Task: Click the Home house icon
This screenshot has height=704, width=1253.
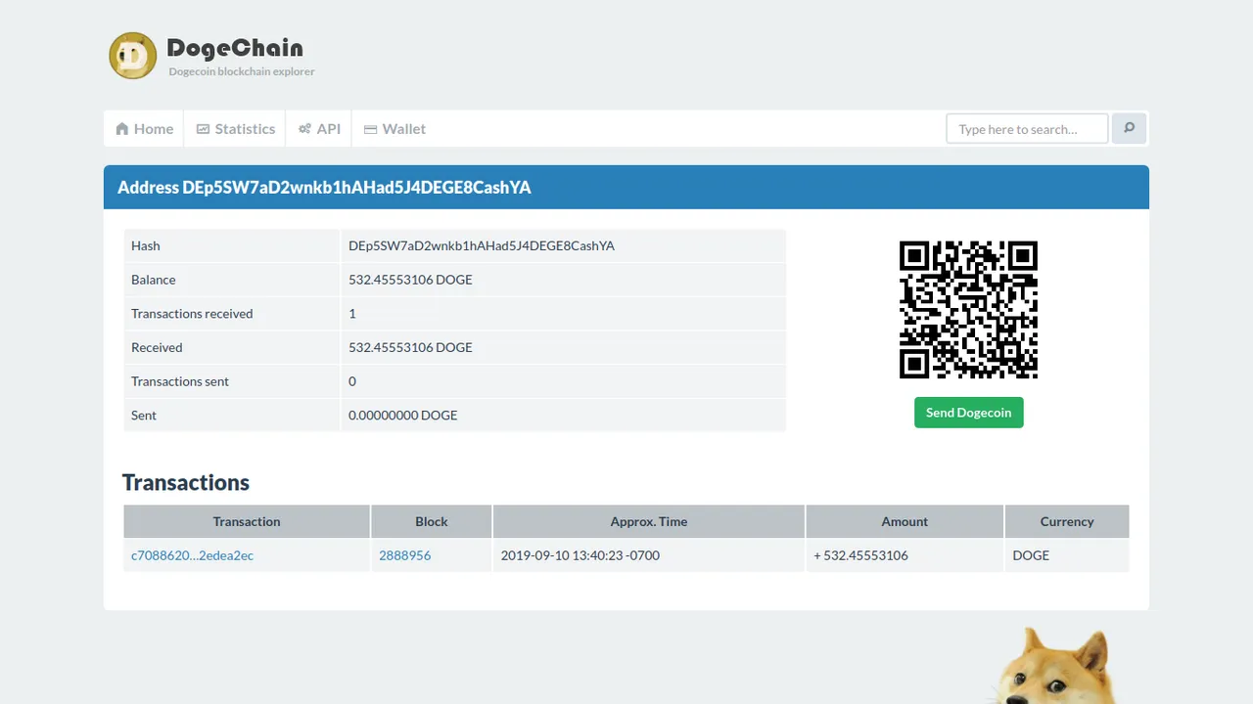Action: (122, 129)
